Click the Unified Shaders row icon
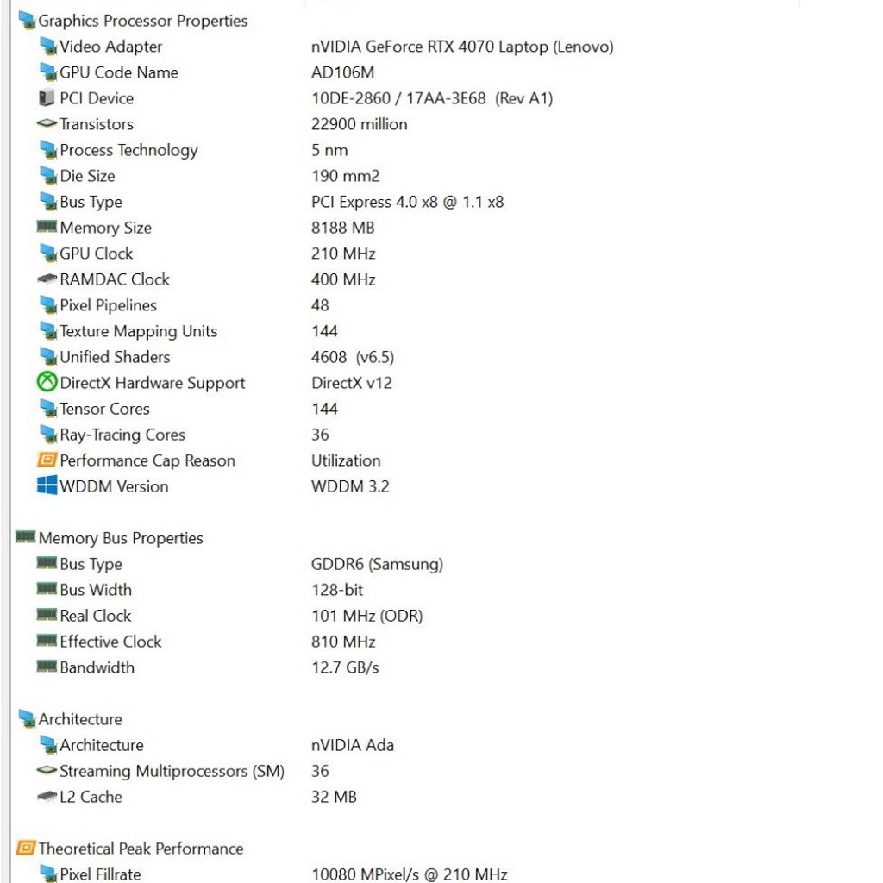Screen dimensions: 883x883 tap(48, 358)
